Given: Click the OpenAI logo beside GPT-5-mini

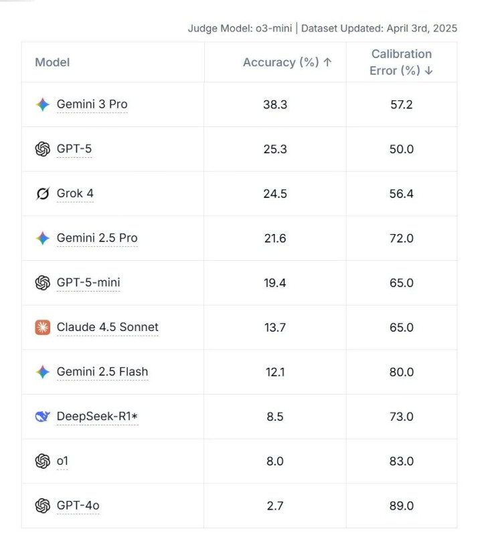Looking at the screenshot, I should pyautogui.click(x=43, y=283).
